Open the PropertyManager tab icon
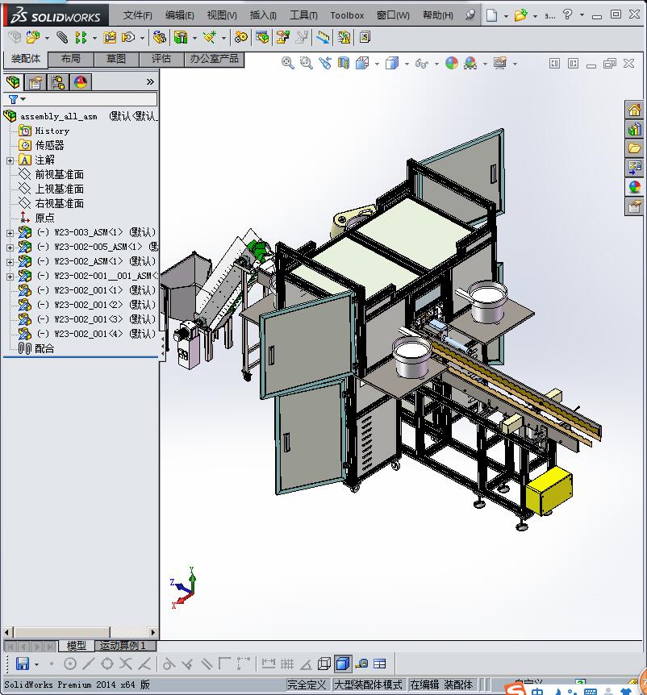This screenshot has height=695, width=647. tap(35, 82)
